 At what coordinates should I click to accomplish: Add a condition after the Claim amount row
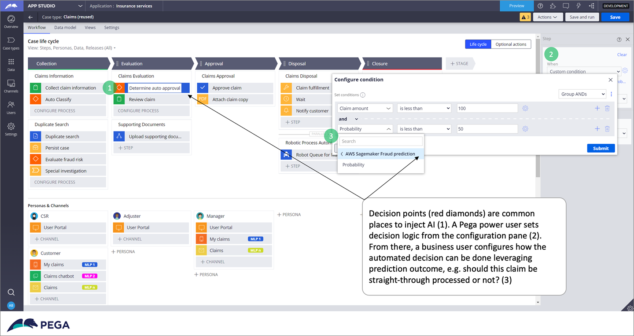(597, 108)
